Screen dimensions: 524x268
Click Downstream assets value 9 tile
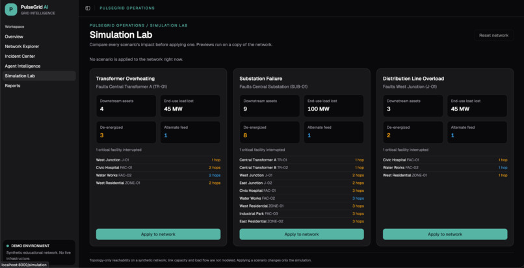[269, 105]
